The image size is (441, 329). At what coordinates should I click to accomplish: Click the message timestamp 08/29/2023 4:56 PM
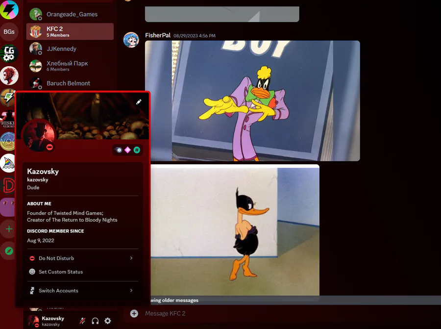(195, 36)
